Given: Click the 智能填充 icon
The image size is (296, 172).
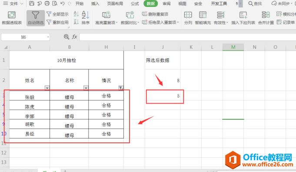Looking at the screenshot, I should click(203, 18).
